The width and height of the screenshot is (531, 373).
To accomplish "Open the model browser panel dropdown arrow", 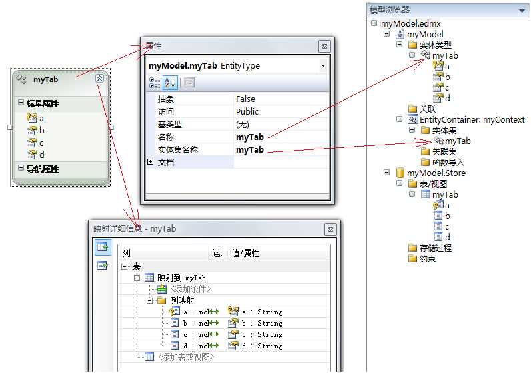I will point(522,11).
